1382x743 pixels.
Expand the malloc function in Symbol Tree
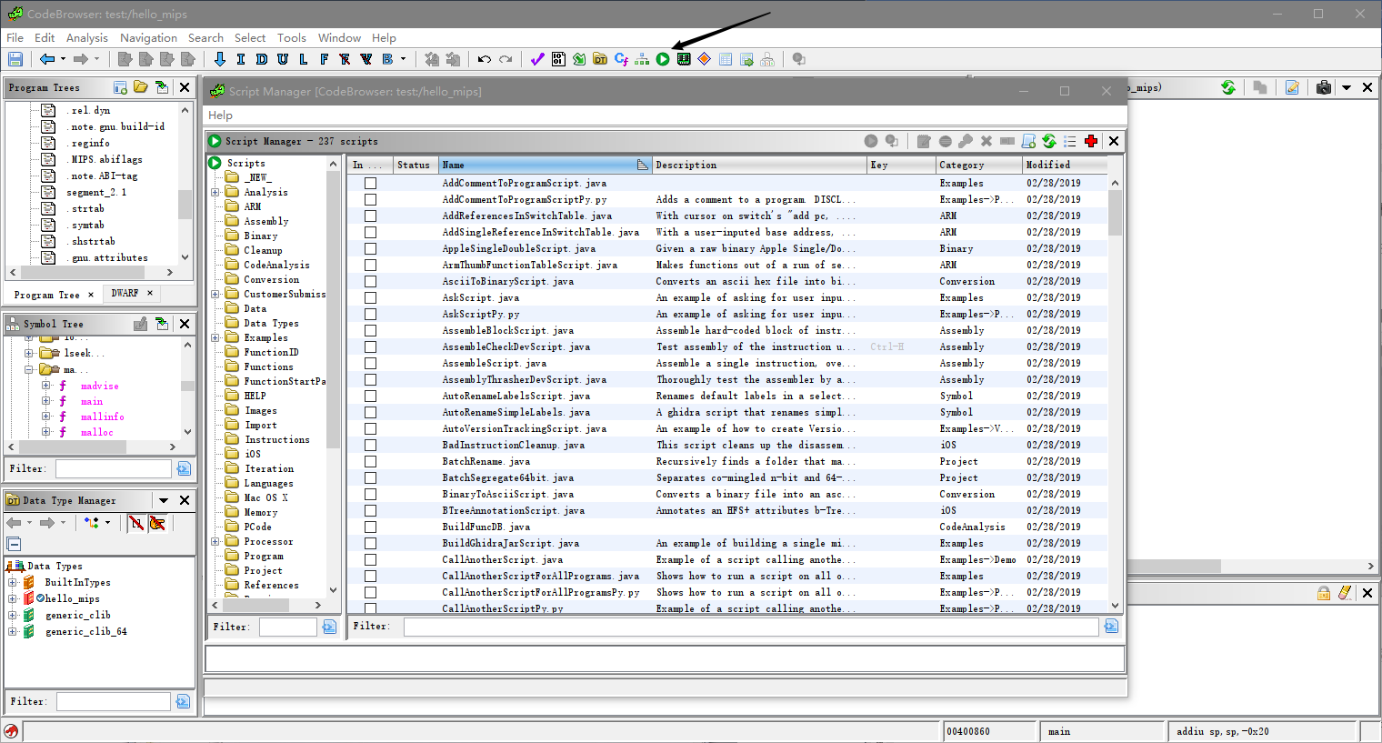click(x=45, y=432)
